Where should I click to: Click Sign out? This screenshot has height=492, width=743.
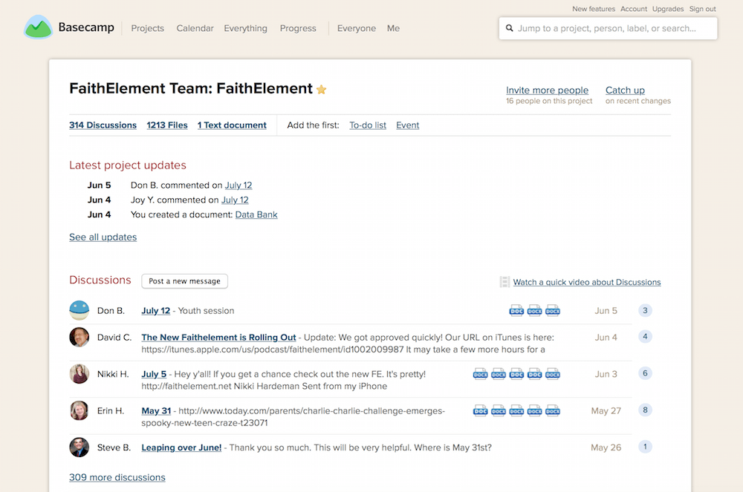(702, 9)
